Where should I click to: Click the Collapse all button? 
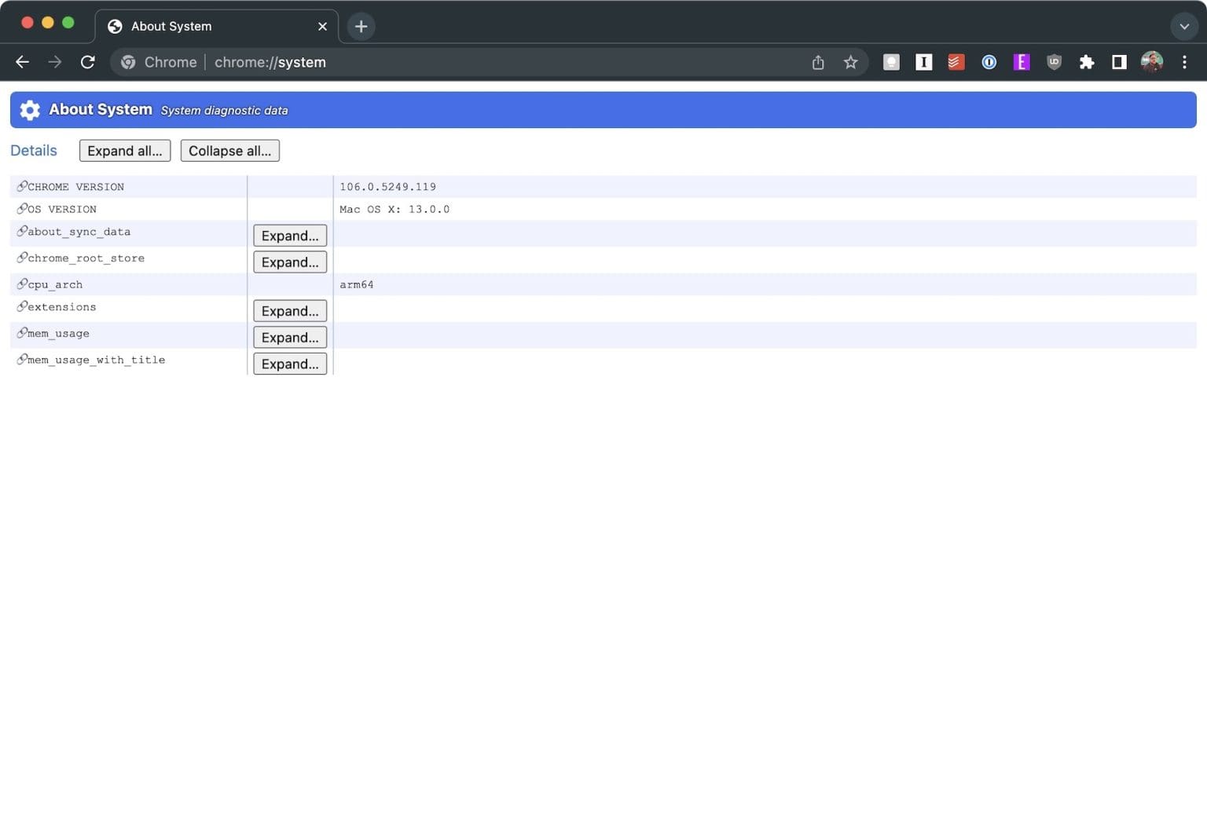(230, 151)
